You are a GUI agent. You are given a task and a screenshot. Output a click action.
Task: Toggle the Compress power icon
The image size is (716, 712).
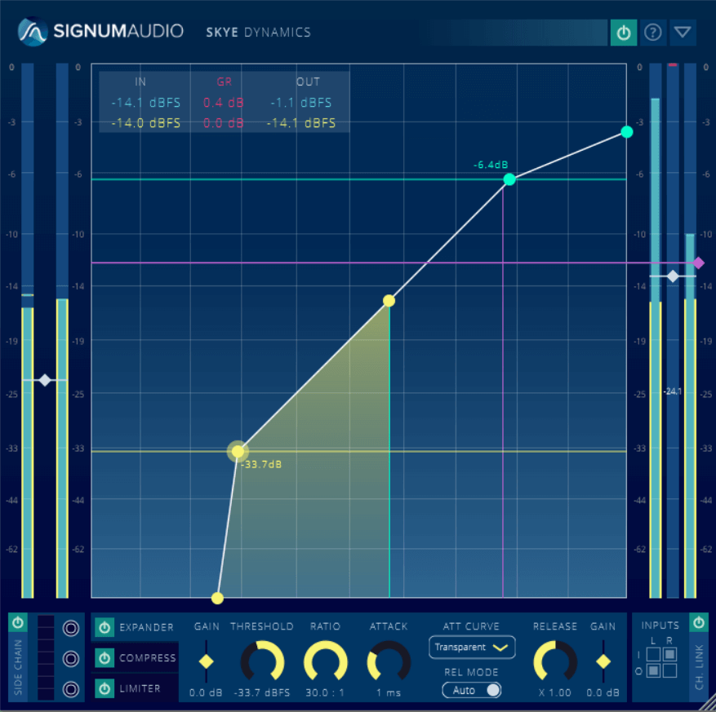(x=104, y=658)
